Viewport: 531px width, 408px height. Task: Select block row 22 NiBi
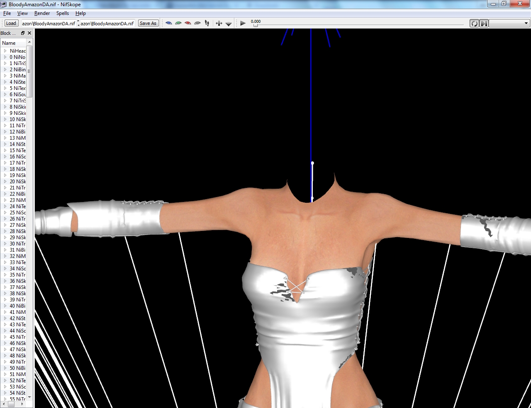(x=14, y=194)
